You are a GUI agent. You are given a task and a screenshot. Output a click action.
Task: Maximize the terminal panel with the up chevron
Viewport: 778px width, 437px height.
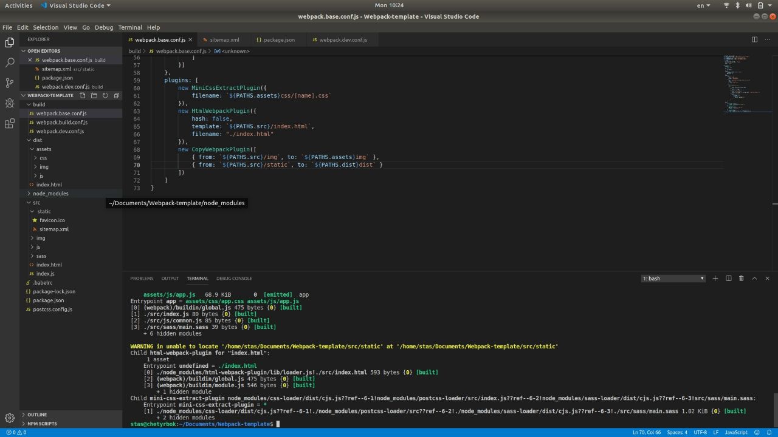(754, 279)
